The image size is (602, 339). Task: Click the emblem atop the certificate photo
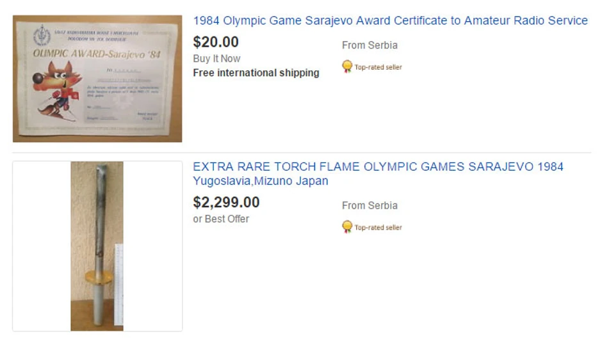pos(42,35)
